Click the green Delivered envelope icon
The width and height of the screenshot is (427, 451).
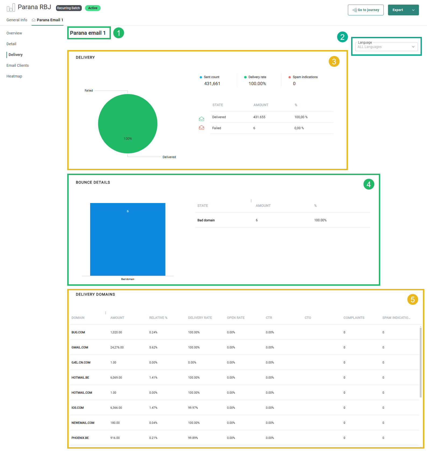point(201,119)
